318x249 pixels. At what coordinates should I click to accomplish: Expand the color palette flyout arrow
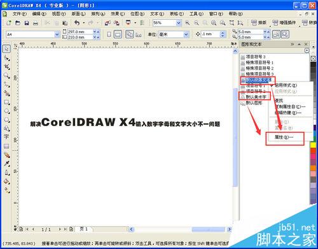click(x=314, y=46)
